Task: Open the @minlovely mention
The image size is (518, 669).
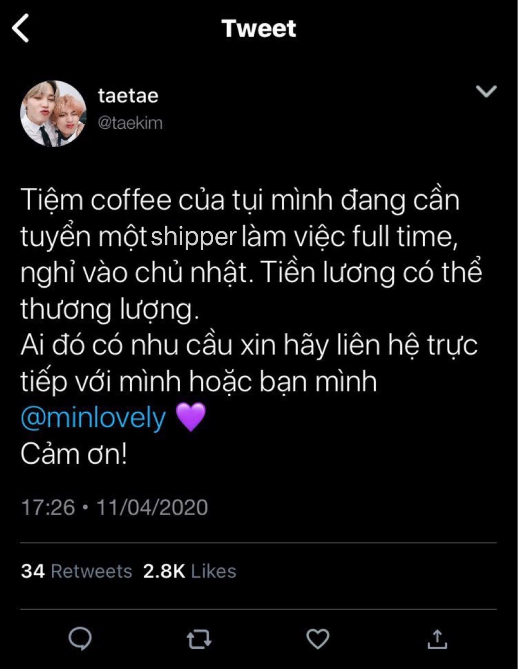Action: coord(93,418)
